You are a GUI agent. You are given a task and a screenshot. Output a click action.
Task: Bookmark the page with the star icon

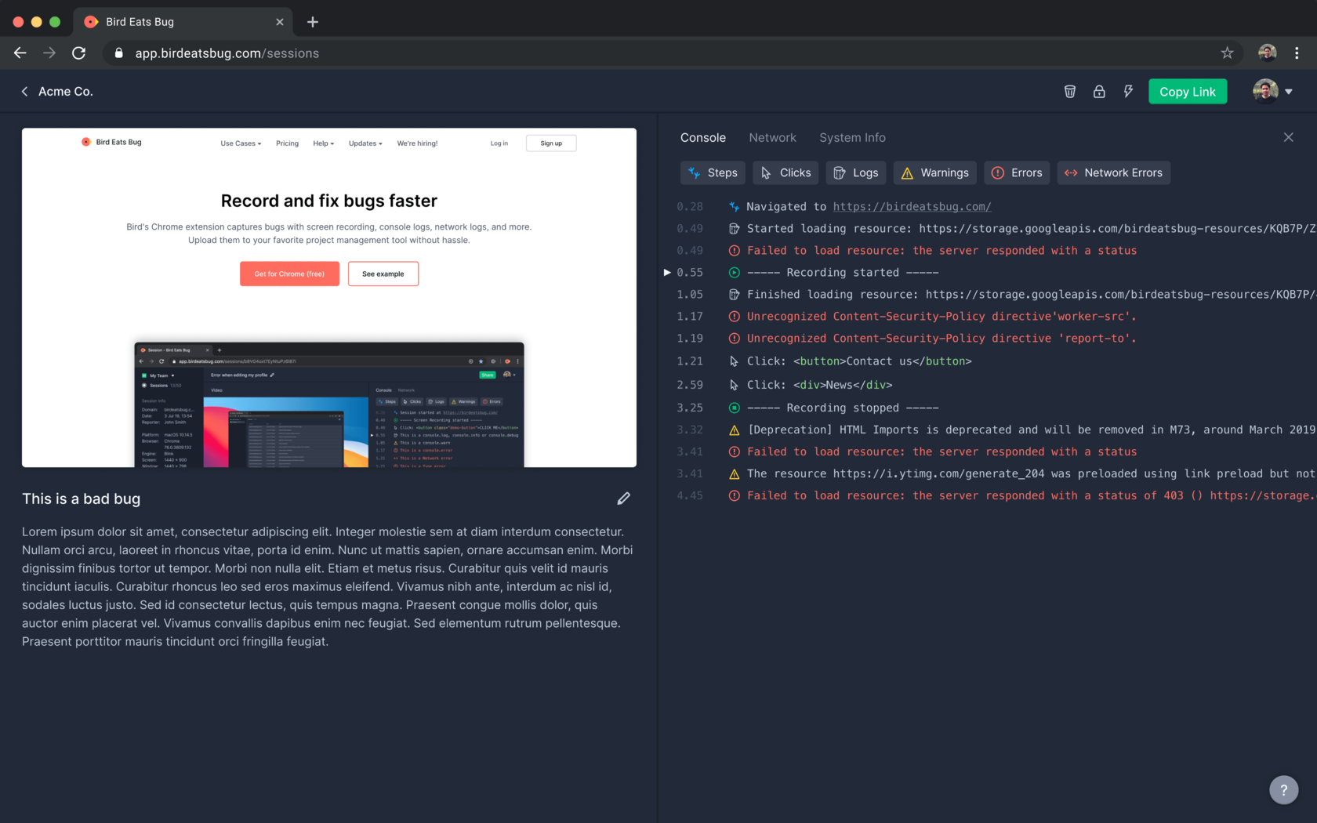tap(1228, 53)
